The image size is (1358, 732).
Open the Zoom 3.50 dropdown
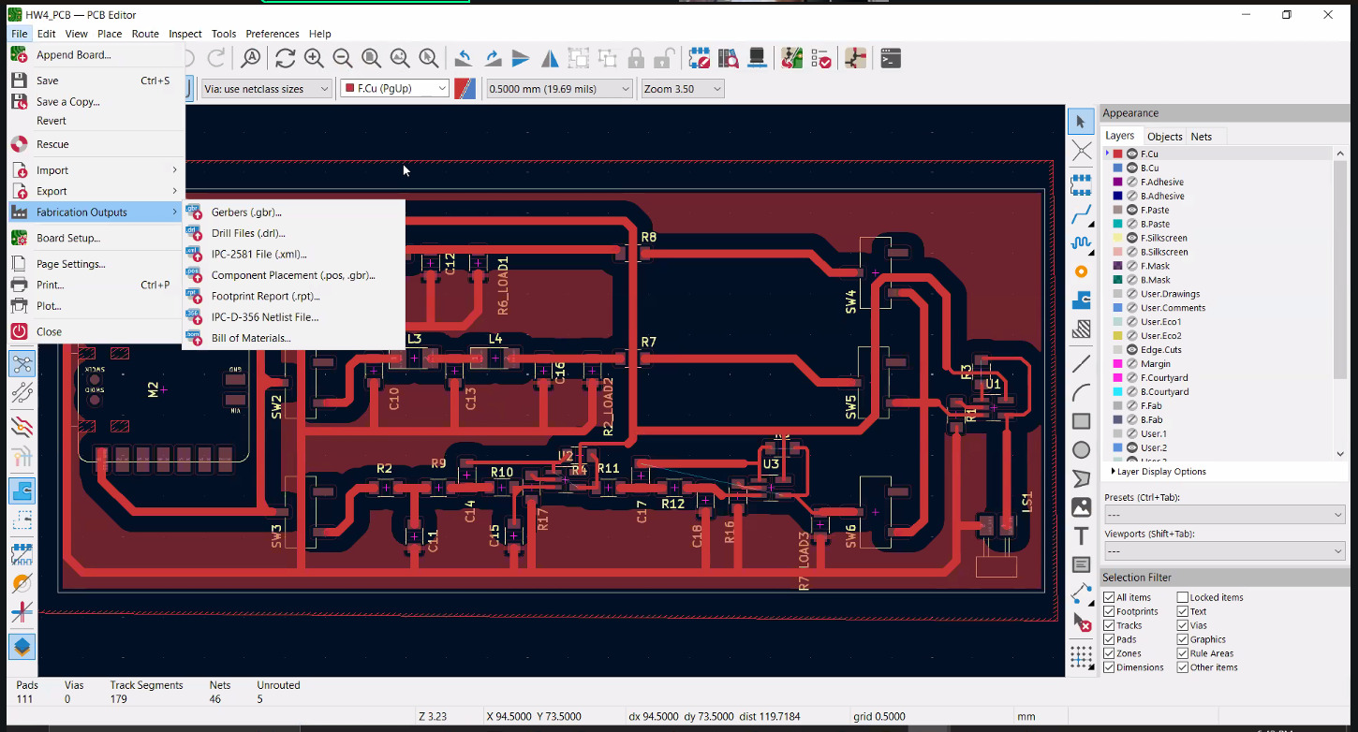683,89
